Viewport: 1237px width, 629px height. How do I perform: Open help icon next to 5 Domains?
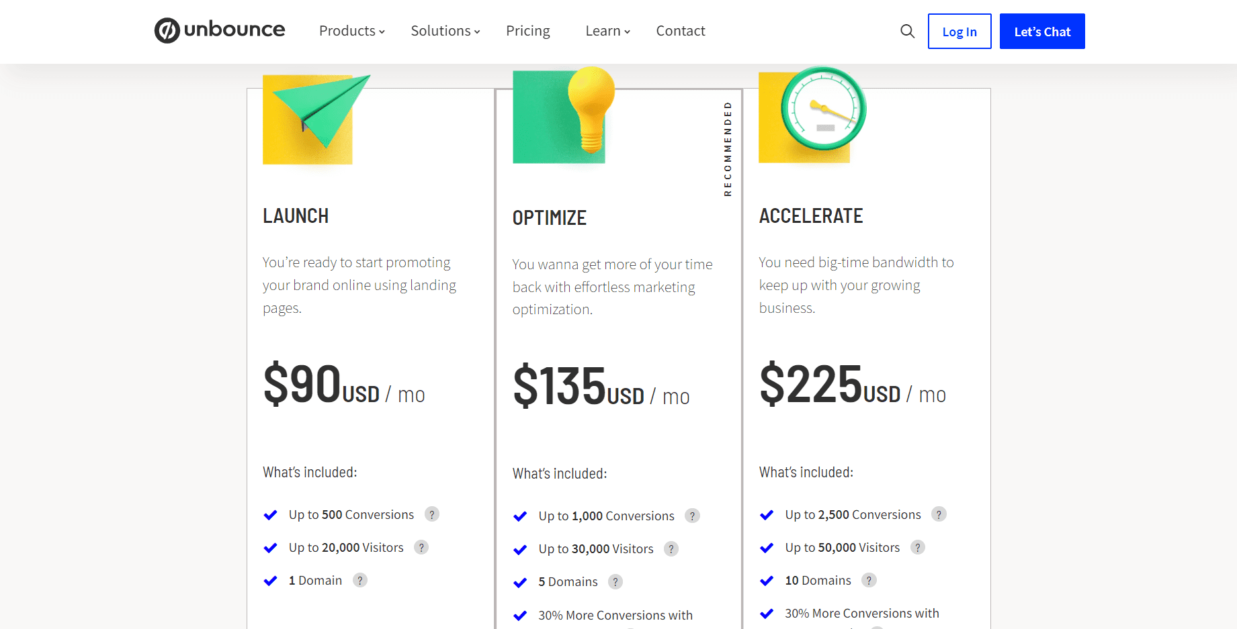coord(615,581)
